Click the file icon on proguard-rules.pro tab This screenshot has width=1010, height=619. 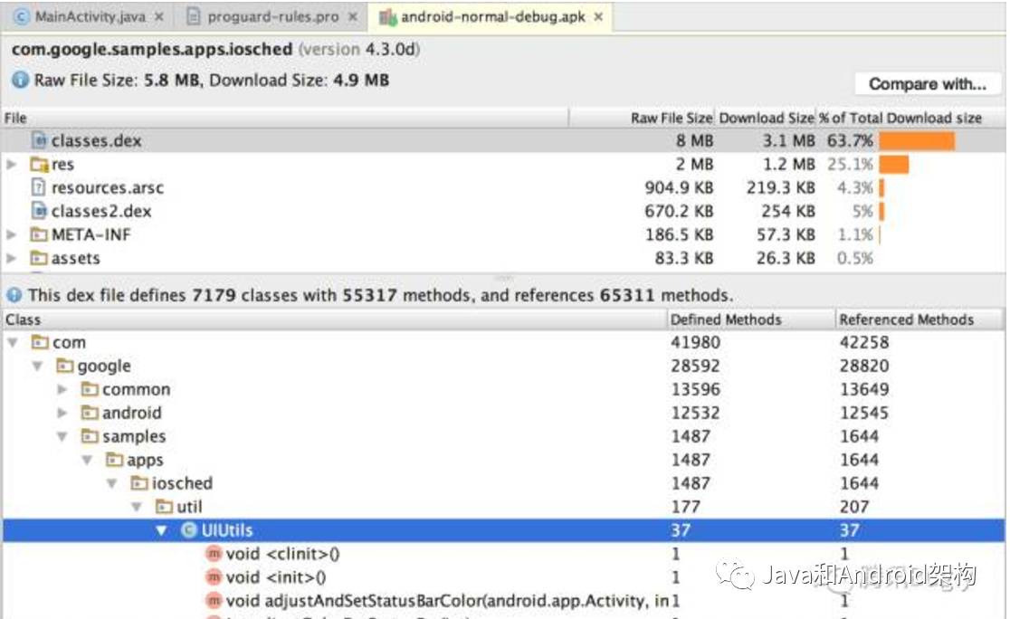193,17
